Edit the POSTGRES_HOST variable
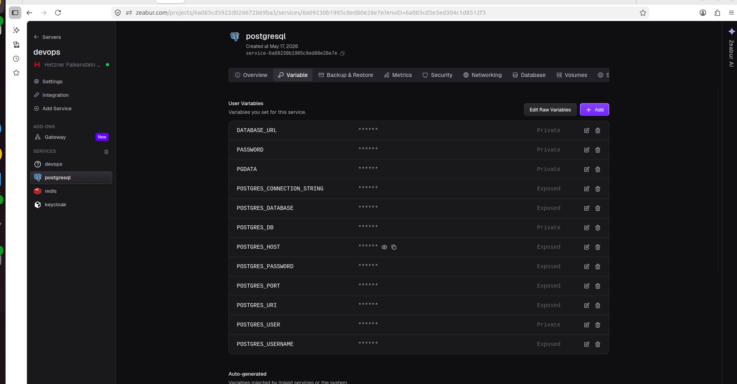 click(587, 247)
